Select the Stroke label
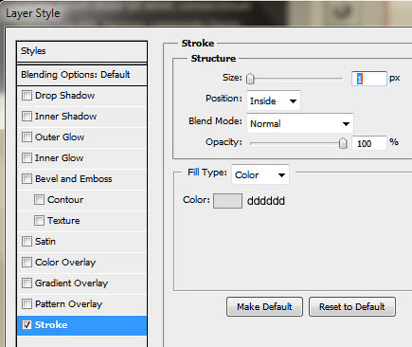412x347 pixels. (x=51, y=325)
